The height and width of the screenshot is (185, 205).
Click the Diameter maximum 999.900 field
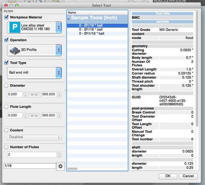[49, 94]
